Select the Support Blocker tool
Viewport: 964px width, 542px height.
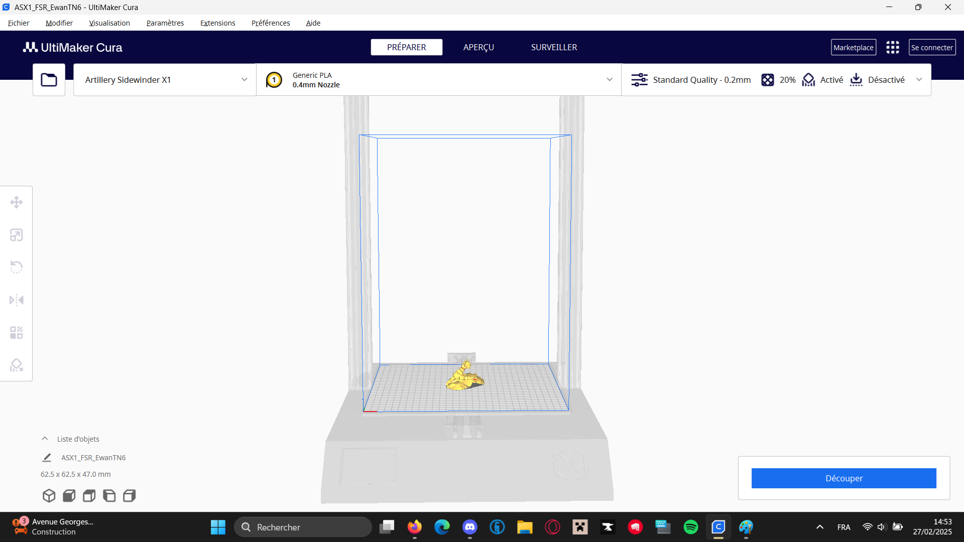pyautogui.click(x=16, y=365)
